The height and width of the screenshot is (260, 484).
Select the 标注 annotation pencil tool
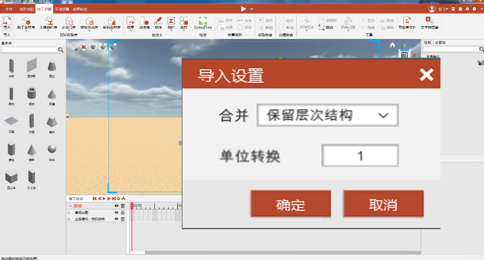coord(158,23)
